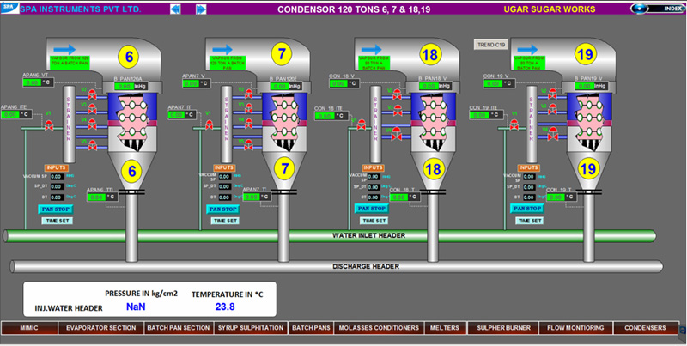Edit DT value for condenser 6
The image size is (687, 346).
pyautogui.click(x=57, y=197)
